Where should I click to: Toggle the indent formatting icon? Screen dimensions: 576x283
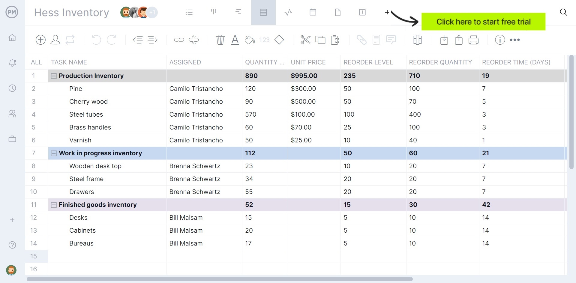(152, 40)
